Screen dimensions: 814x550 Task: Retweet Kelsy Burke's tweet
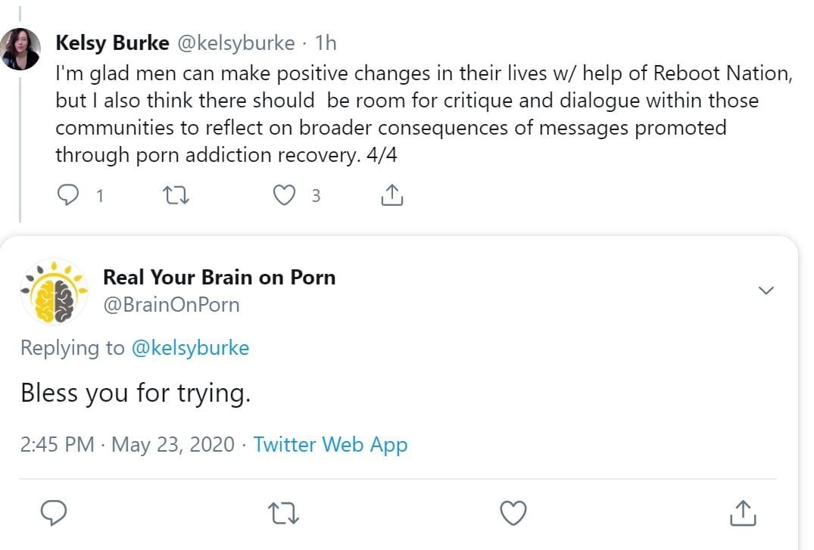[x=176, y=196]
